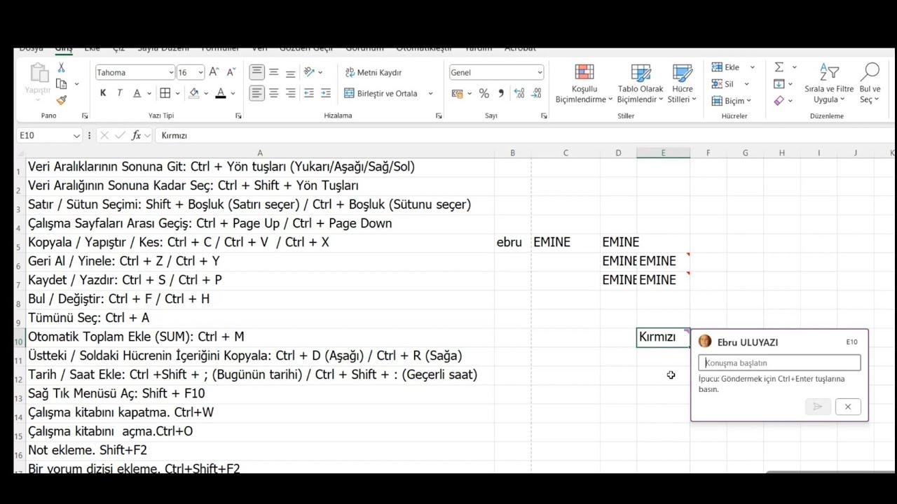Click the formula bar cancel X icon
Viewport: 897px width, 504px height.
coord(104,135)
